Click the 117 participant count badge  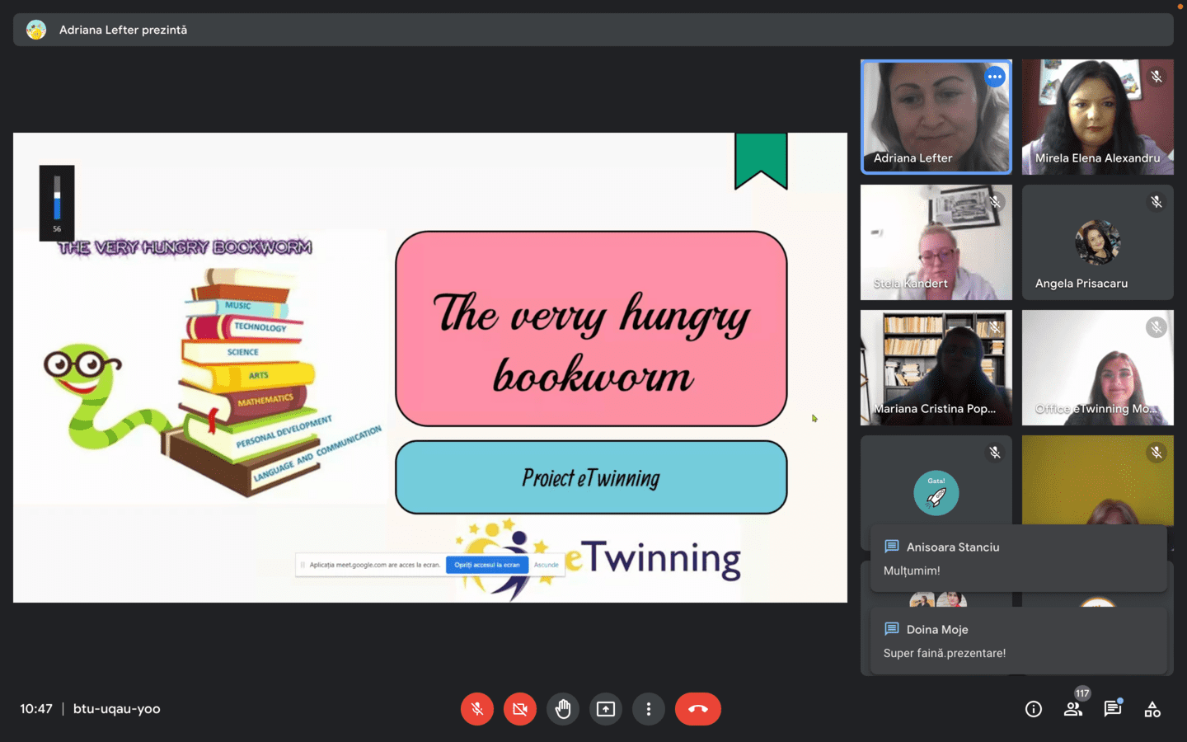(x=1082, y=693)
